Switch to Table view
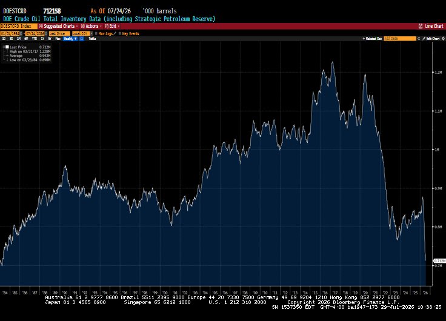The image size is (446, 321). [92, 39]
